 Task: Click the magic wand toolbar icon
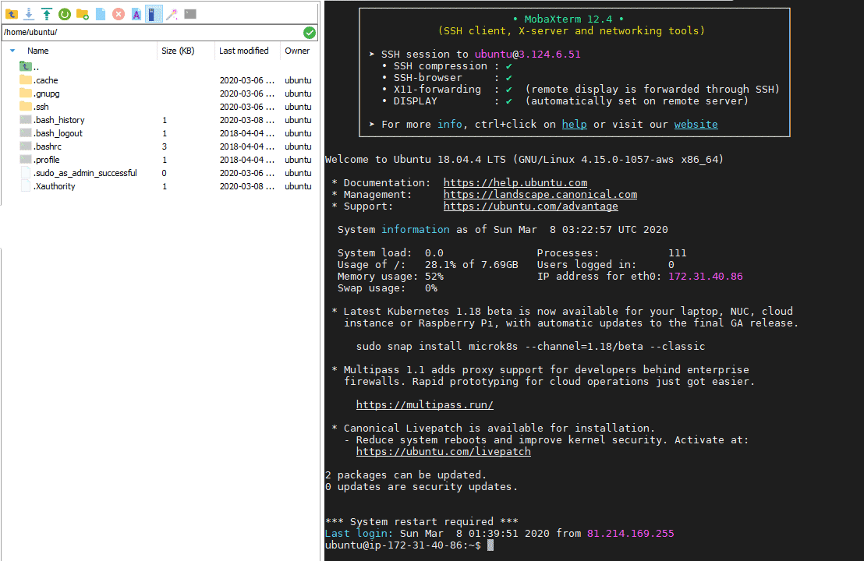click(x=172, y=14)
